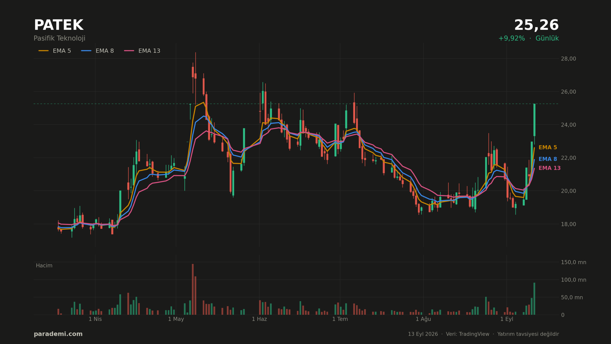Click the 0 volume axis label

coord(563,315)
